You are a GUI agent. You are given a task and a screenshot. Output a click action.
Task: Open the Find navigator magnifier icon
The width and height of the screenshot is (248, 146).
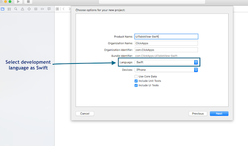16,9
